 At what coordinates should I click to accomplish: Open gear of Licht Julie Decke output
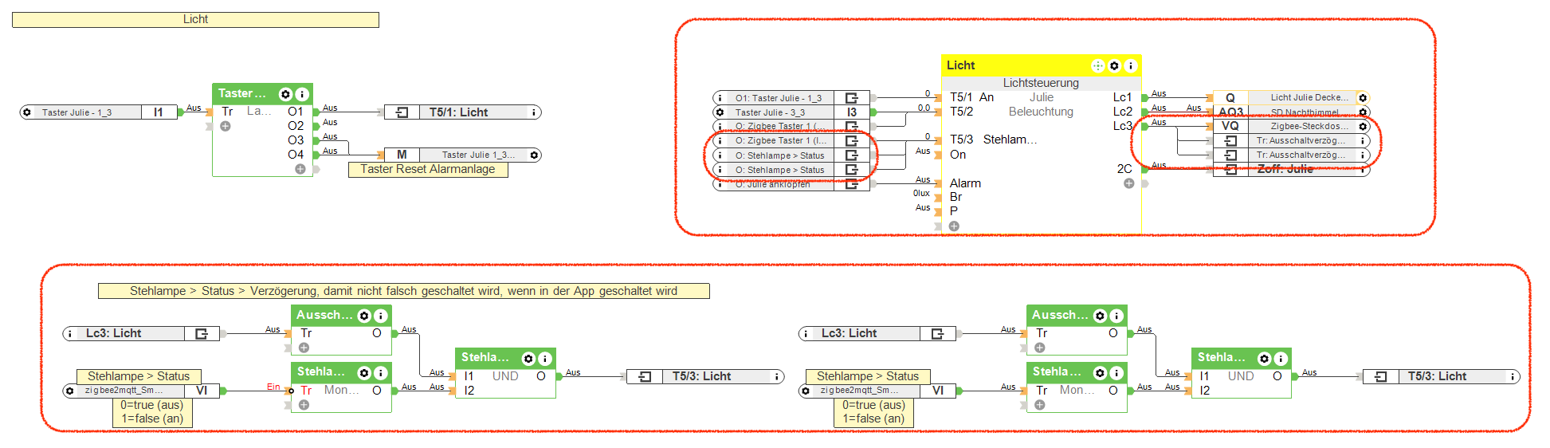point(1363,98)
